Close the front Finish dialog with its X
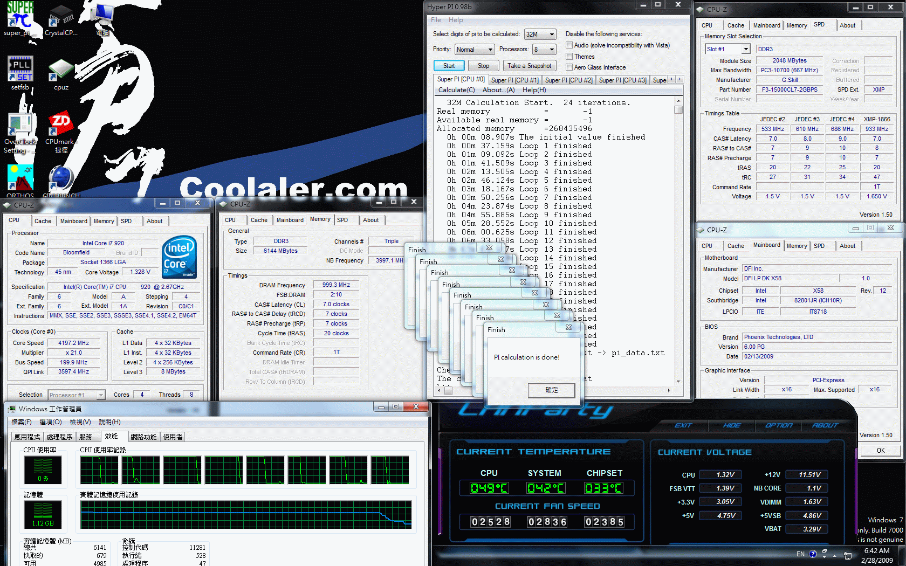The height and width of the screenshot is (566, 906). 568,327
